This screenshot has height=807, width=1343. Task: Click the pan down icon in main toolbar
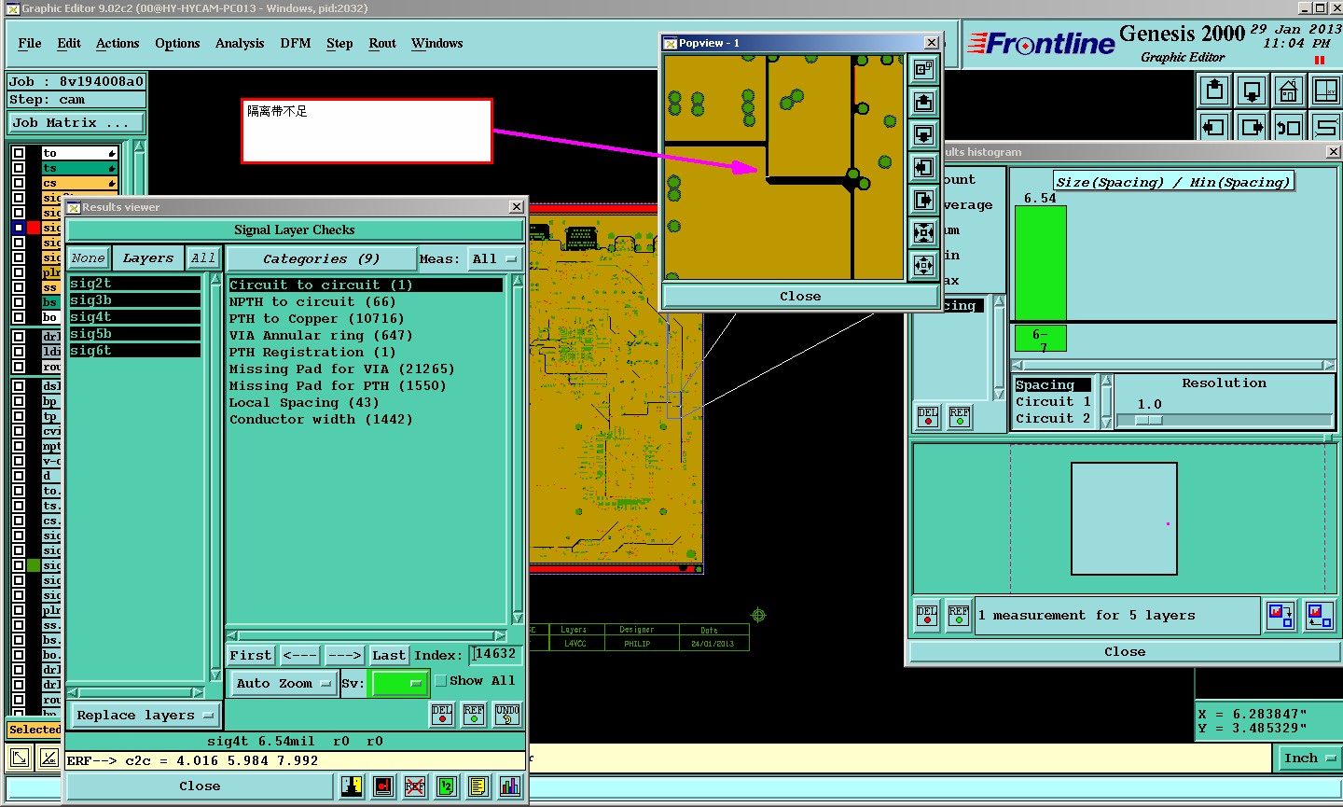click(x=1252, y=90)
